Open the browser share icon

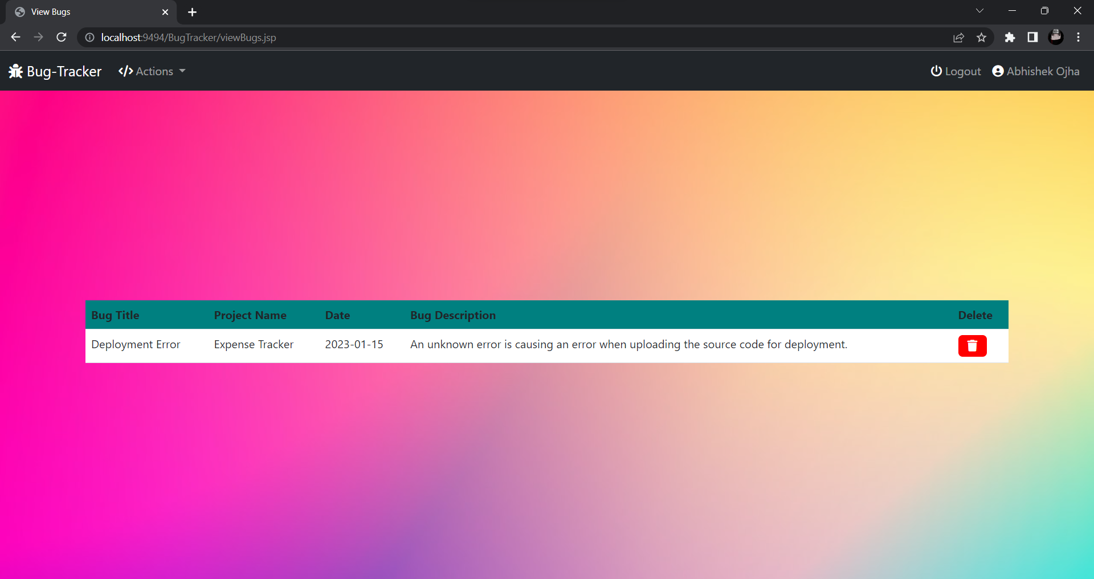click(x=958, y=38)
